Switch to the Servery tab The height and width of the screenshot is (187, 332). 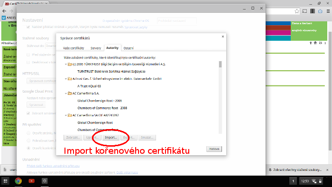pos(96,48)
